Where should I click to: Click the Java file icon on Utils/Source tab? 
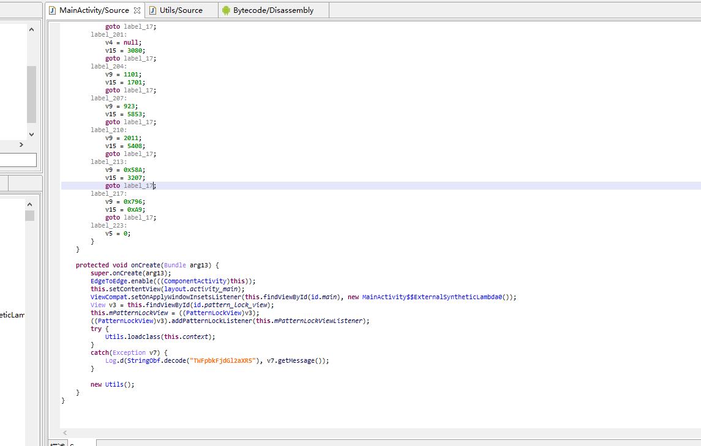153,10
